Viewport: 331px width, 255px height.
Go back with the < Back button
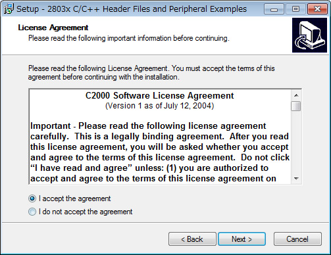point(192,239)
